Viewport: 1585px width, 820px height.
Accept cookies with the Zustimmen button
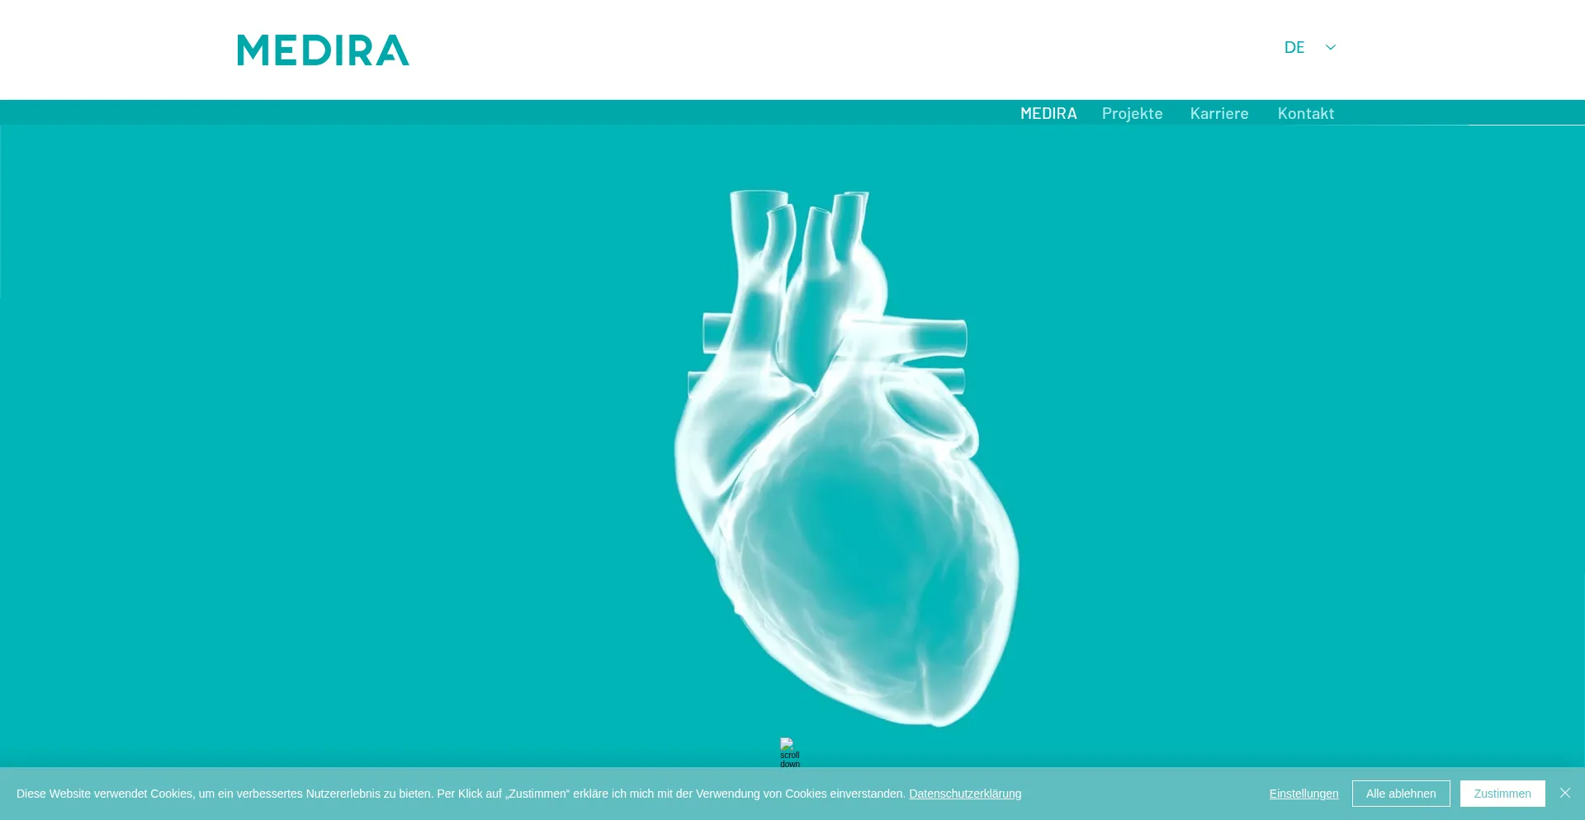1502,793
